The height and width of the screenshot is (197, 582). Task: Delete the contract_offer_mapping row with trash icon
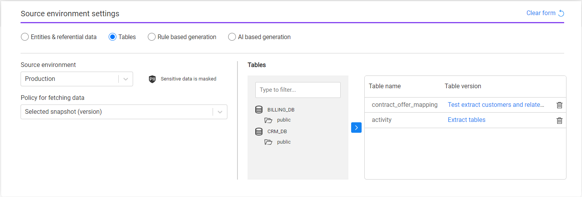pyautogui.click(x=559, y=105)
